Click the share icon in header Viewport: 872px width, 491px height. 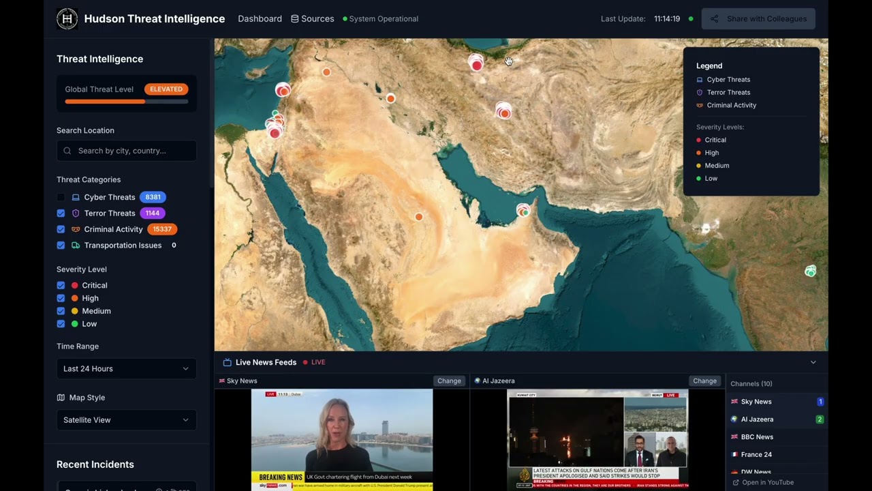click(x=714, y=18)
